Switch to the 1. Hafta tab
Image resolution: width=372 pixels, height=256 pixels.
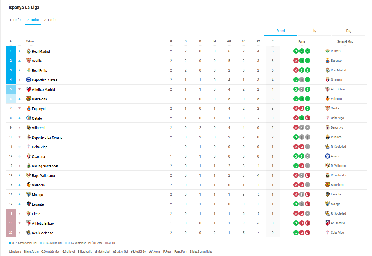pos(16,20)
